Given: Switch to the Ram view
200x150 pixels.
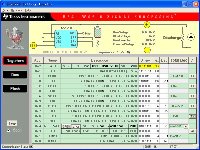Looking at the screenshot, I should click(x=15, y=74).
